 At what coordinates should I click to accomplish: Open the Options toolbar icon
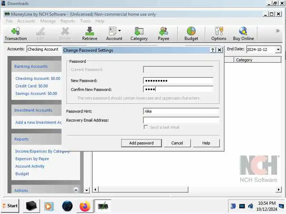coord(219,34)
